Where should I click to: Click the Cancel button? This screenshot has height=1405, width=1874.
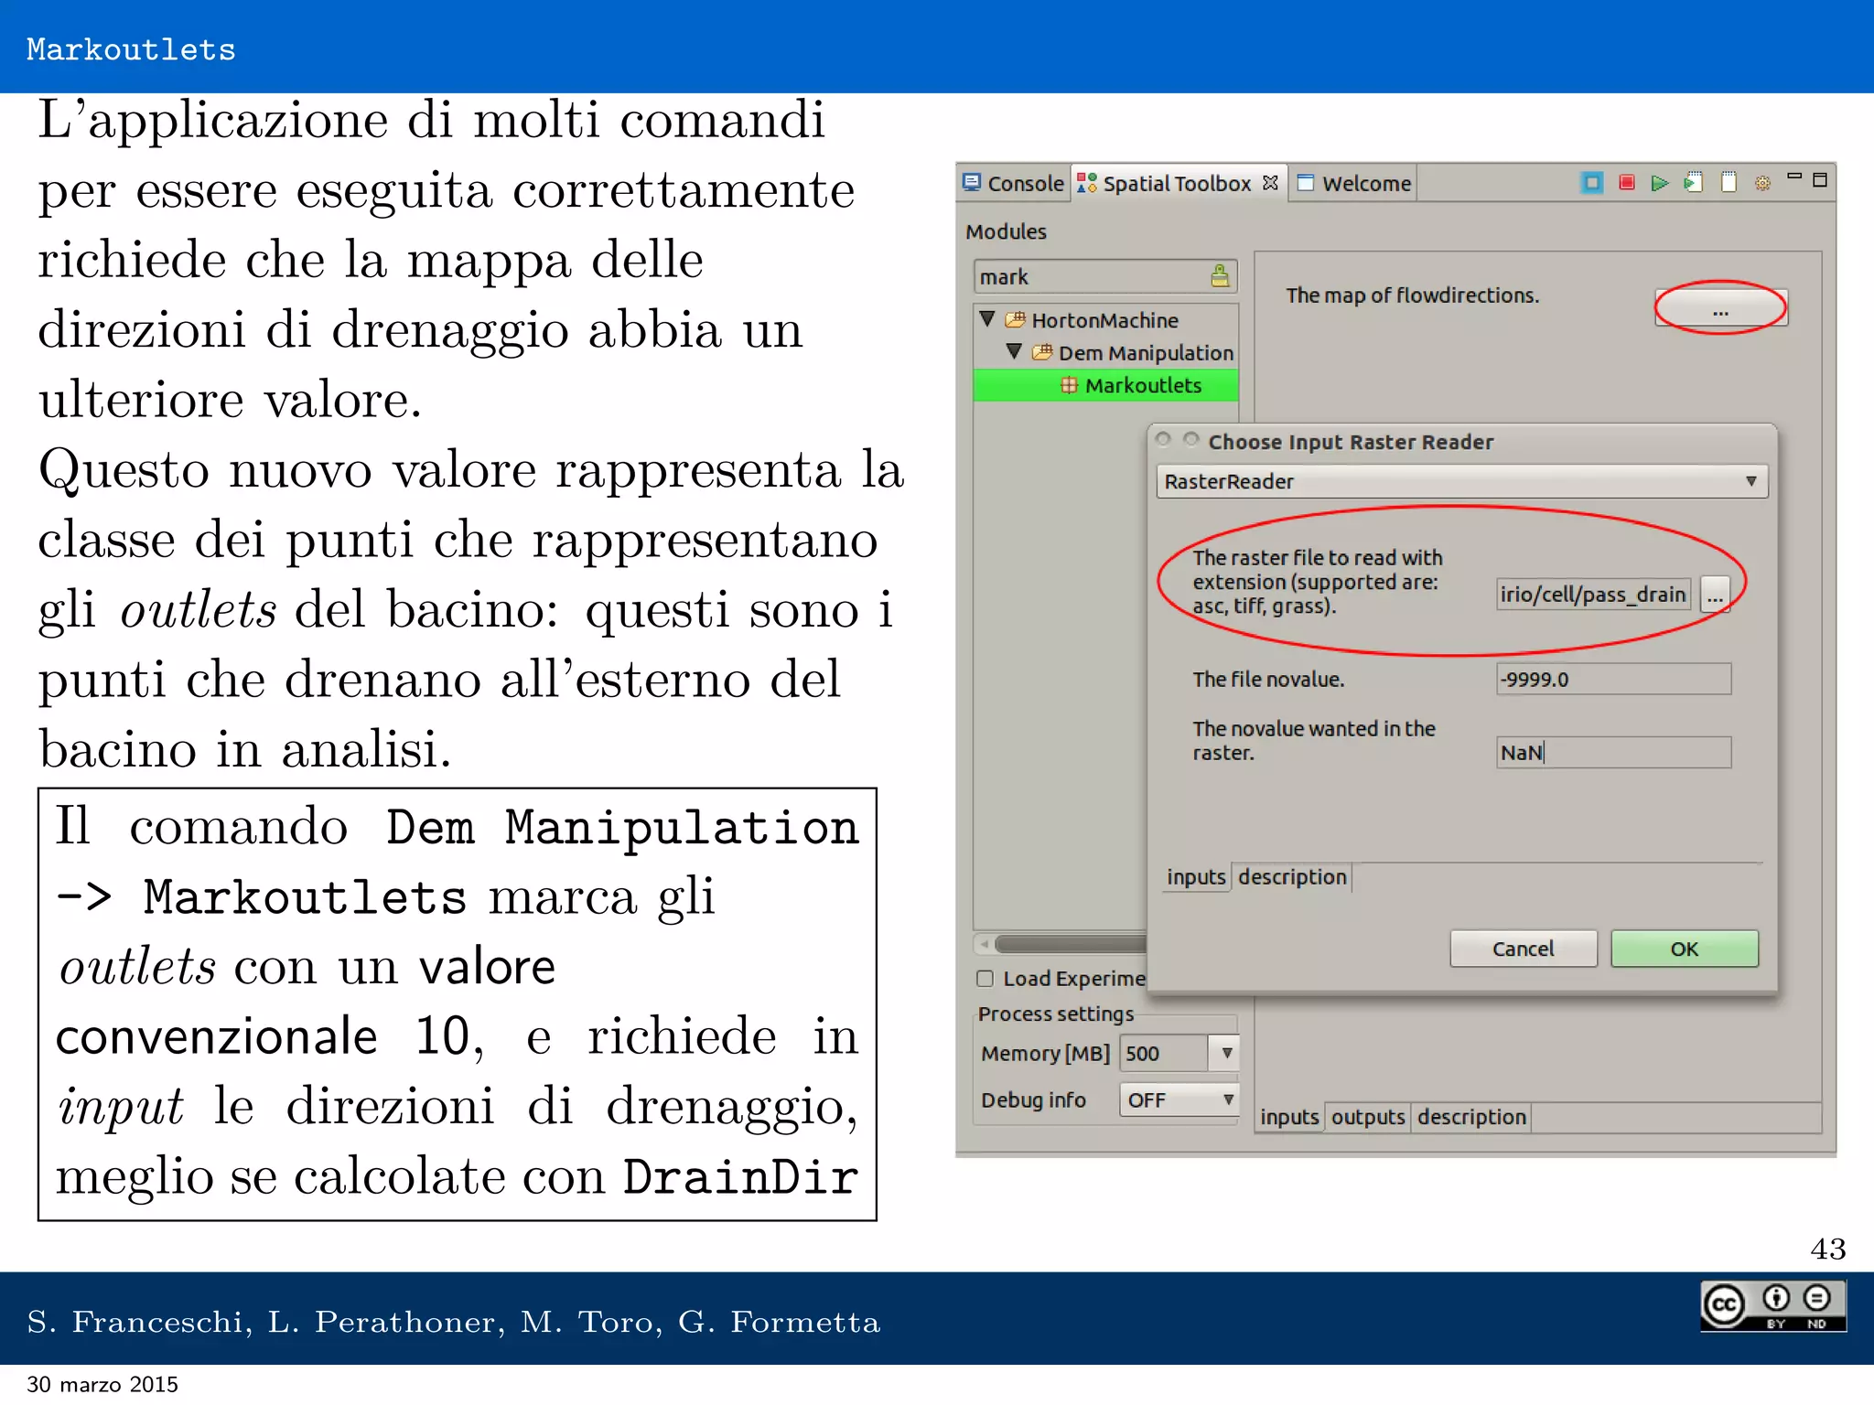tap(1524, 949)
